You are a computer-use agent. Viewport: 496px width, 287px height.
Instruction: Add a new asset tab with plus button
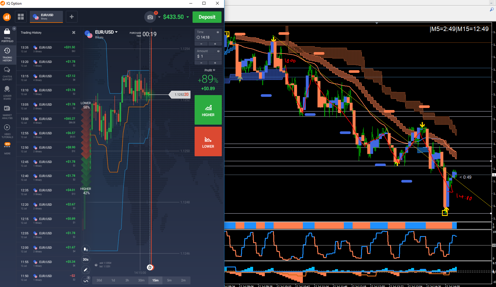pyautogui.click(x=72, y=17)
